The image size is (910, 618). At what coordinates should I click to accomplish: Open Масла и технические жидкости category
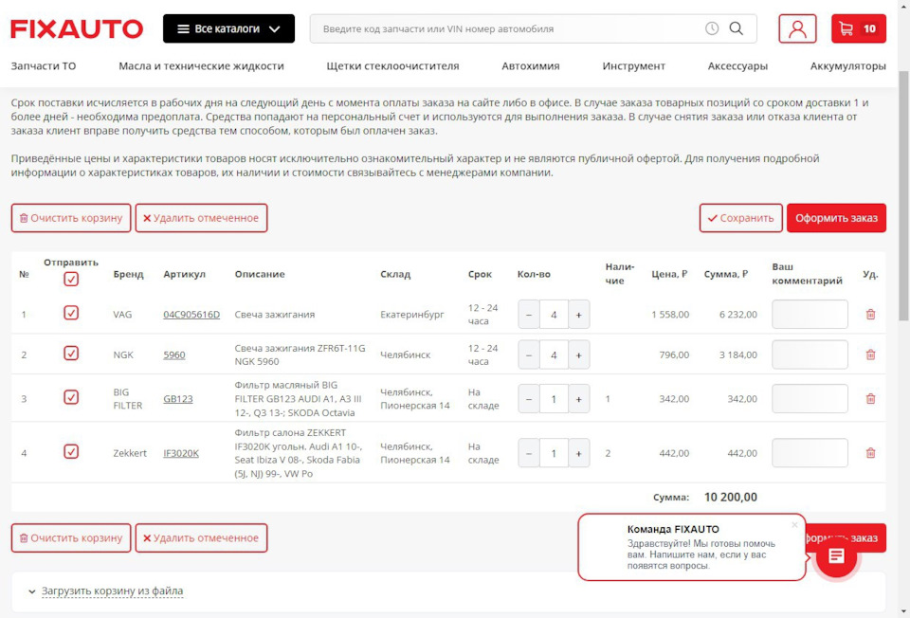point(201,66)
